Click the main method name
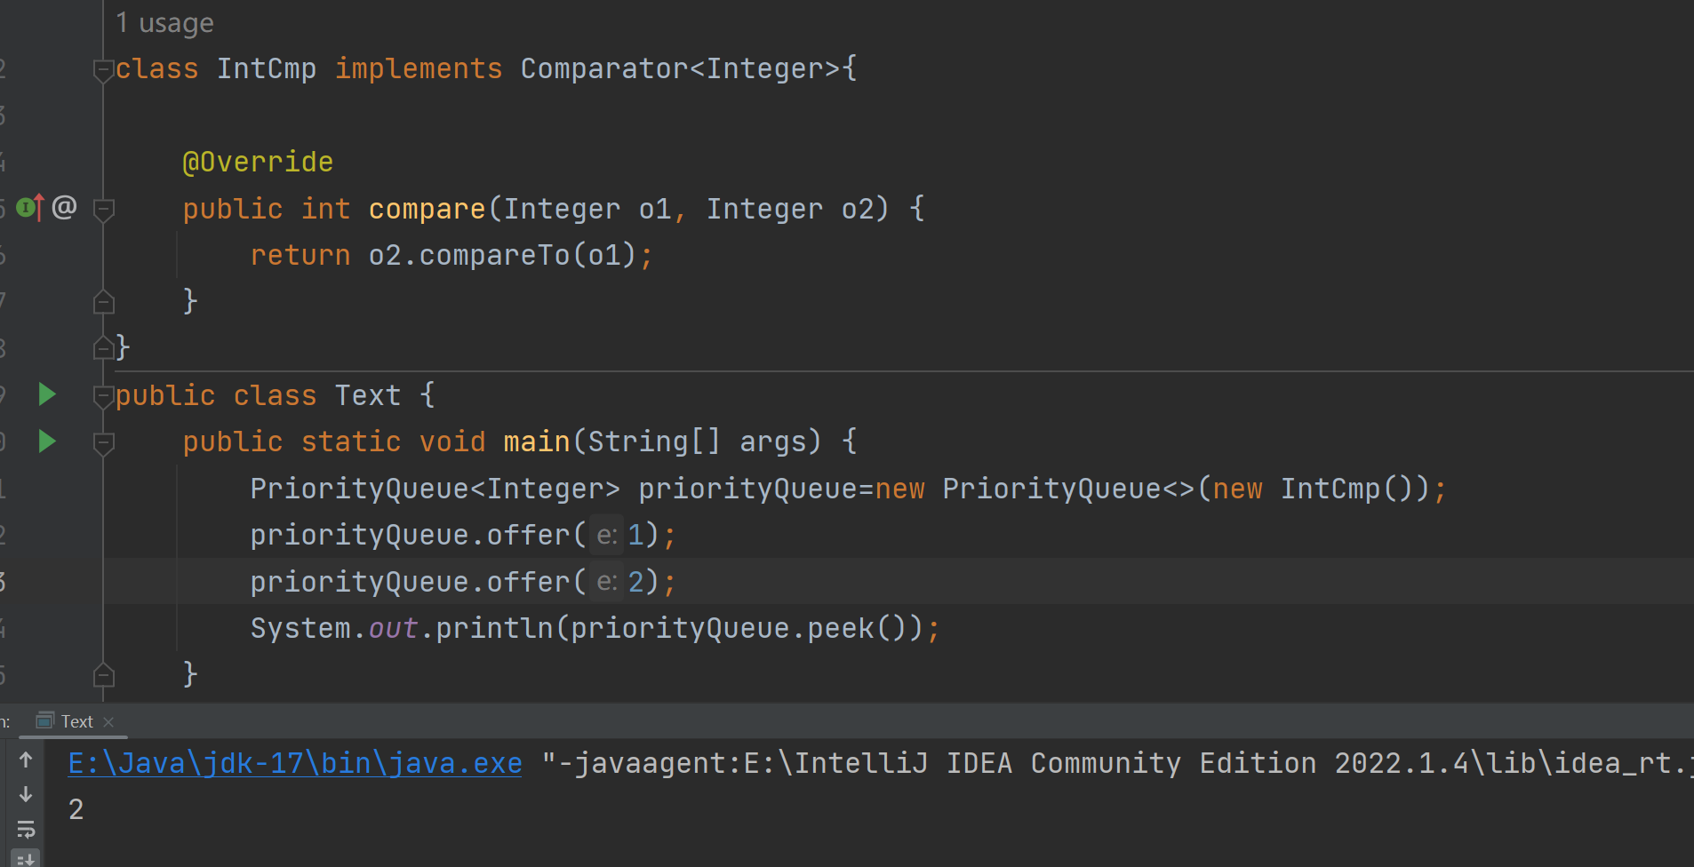Viewport: 1694px width, 867px height. 537,441
